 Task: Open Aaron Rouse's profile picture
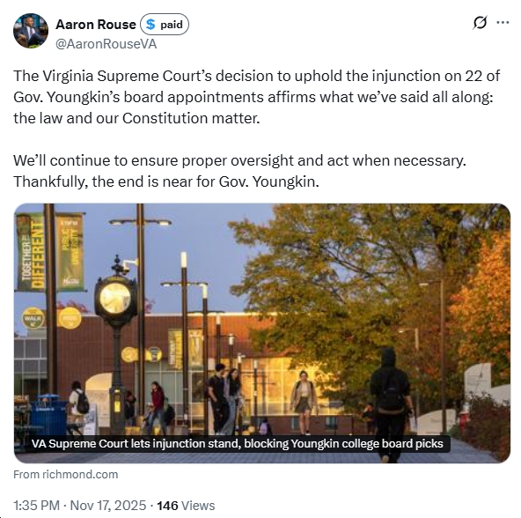(x=31, y=31)
